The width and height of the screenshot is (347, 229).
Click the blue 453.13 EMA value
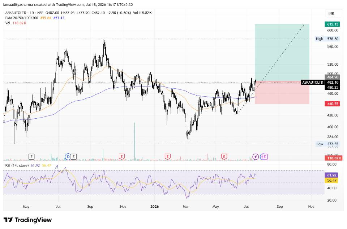[x=59, y=18]
